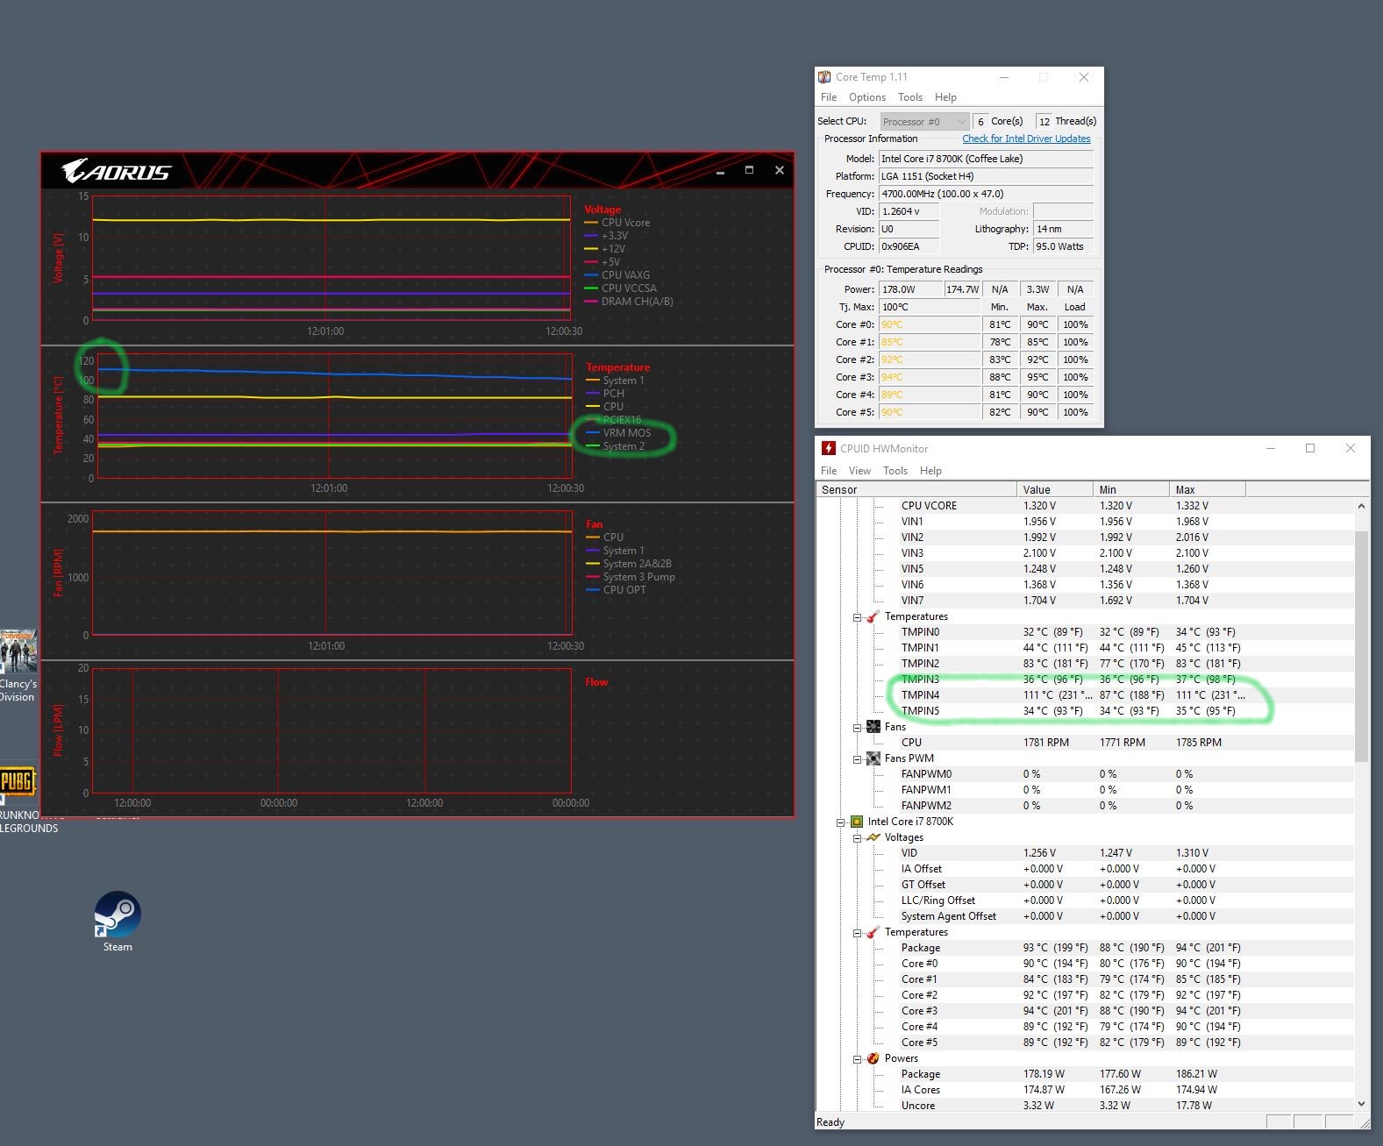Click the Core Temp title bar icon

[824, 77]
